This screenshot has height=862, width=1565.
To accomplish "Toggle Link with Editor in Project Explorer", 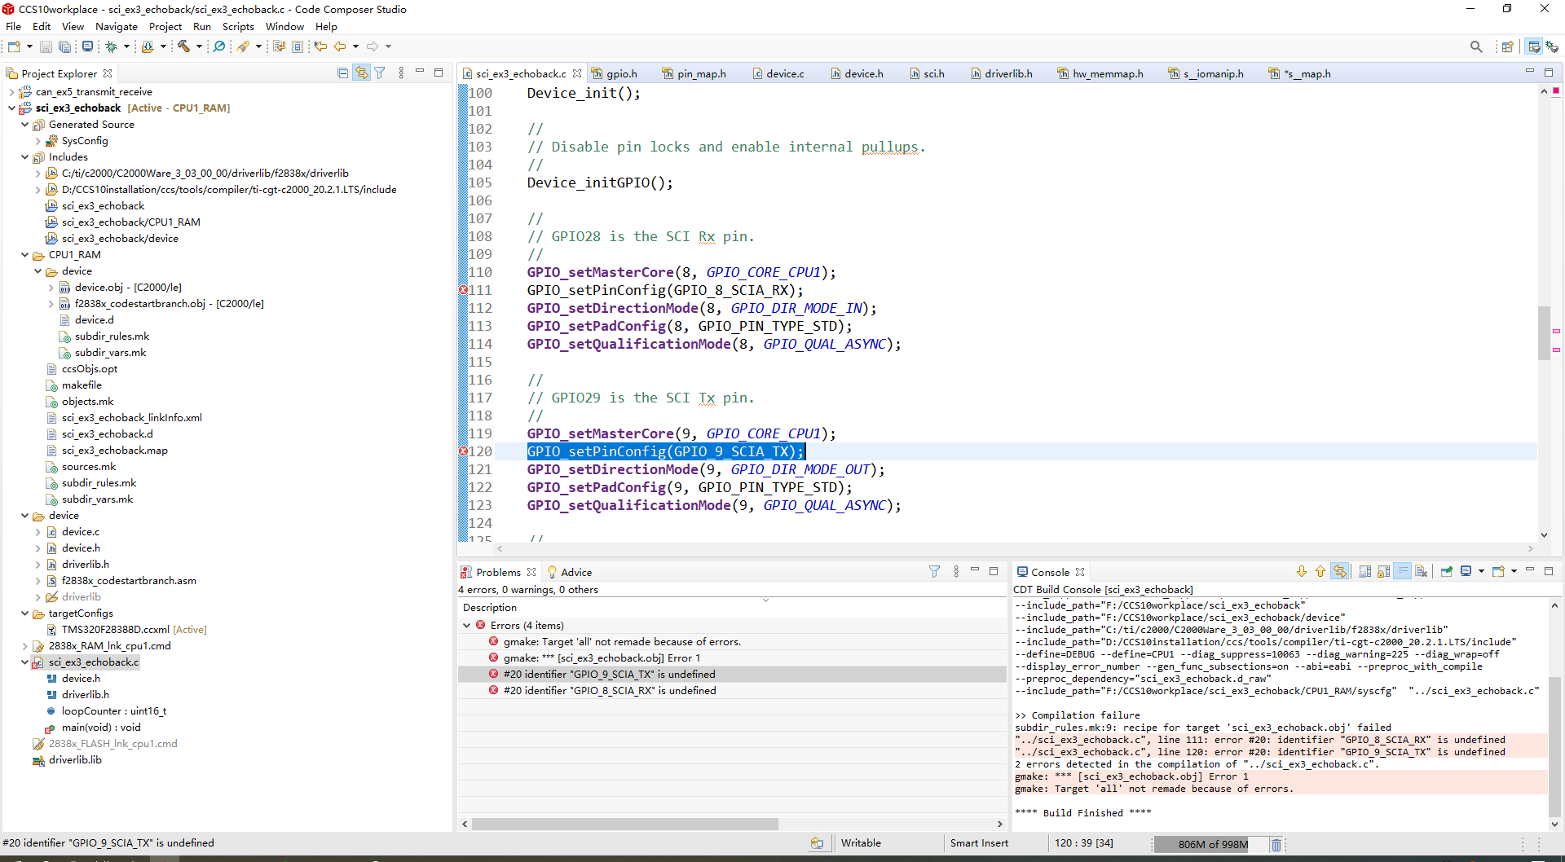I will point(361,73).
